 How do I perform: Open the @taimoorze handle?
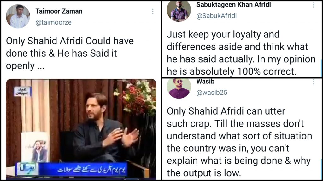coord(54,22)
